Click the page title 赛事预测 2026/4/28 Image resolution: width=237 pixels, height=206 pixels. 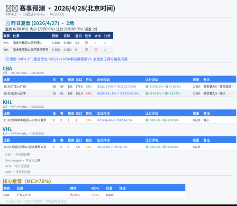[60, 9]
